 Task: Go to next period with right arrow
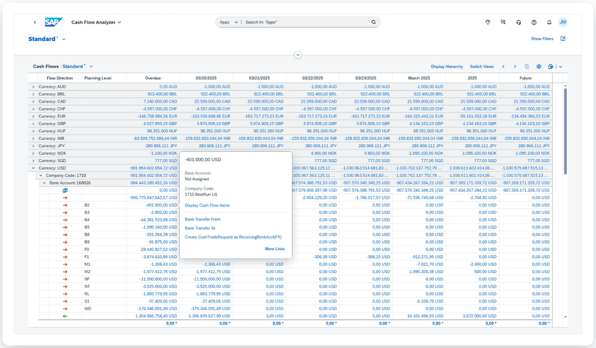pyautogui.click(x=515, y=67)
